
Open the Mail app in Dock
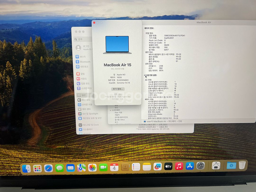click(x=70, y=168)
